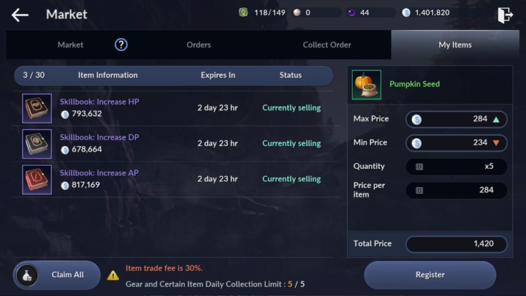Viewport: 526px width, 296px height.
Task: Open price per item keypad icon
Action: (419, 190)
